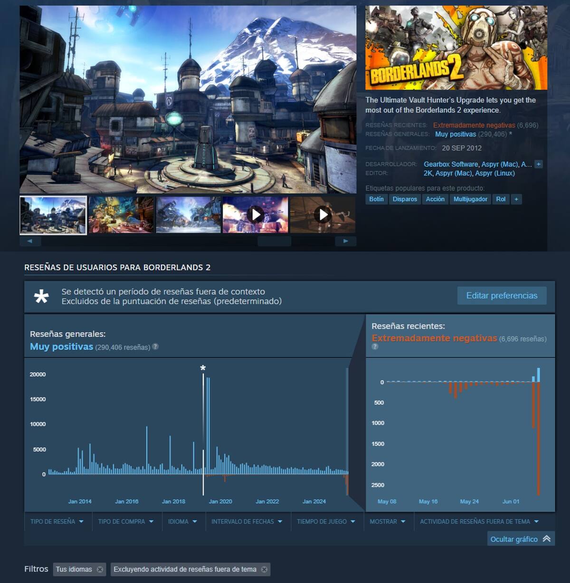Open the Intervalo de fechas dropdown

click(x=247, y=522)
